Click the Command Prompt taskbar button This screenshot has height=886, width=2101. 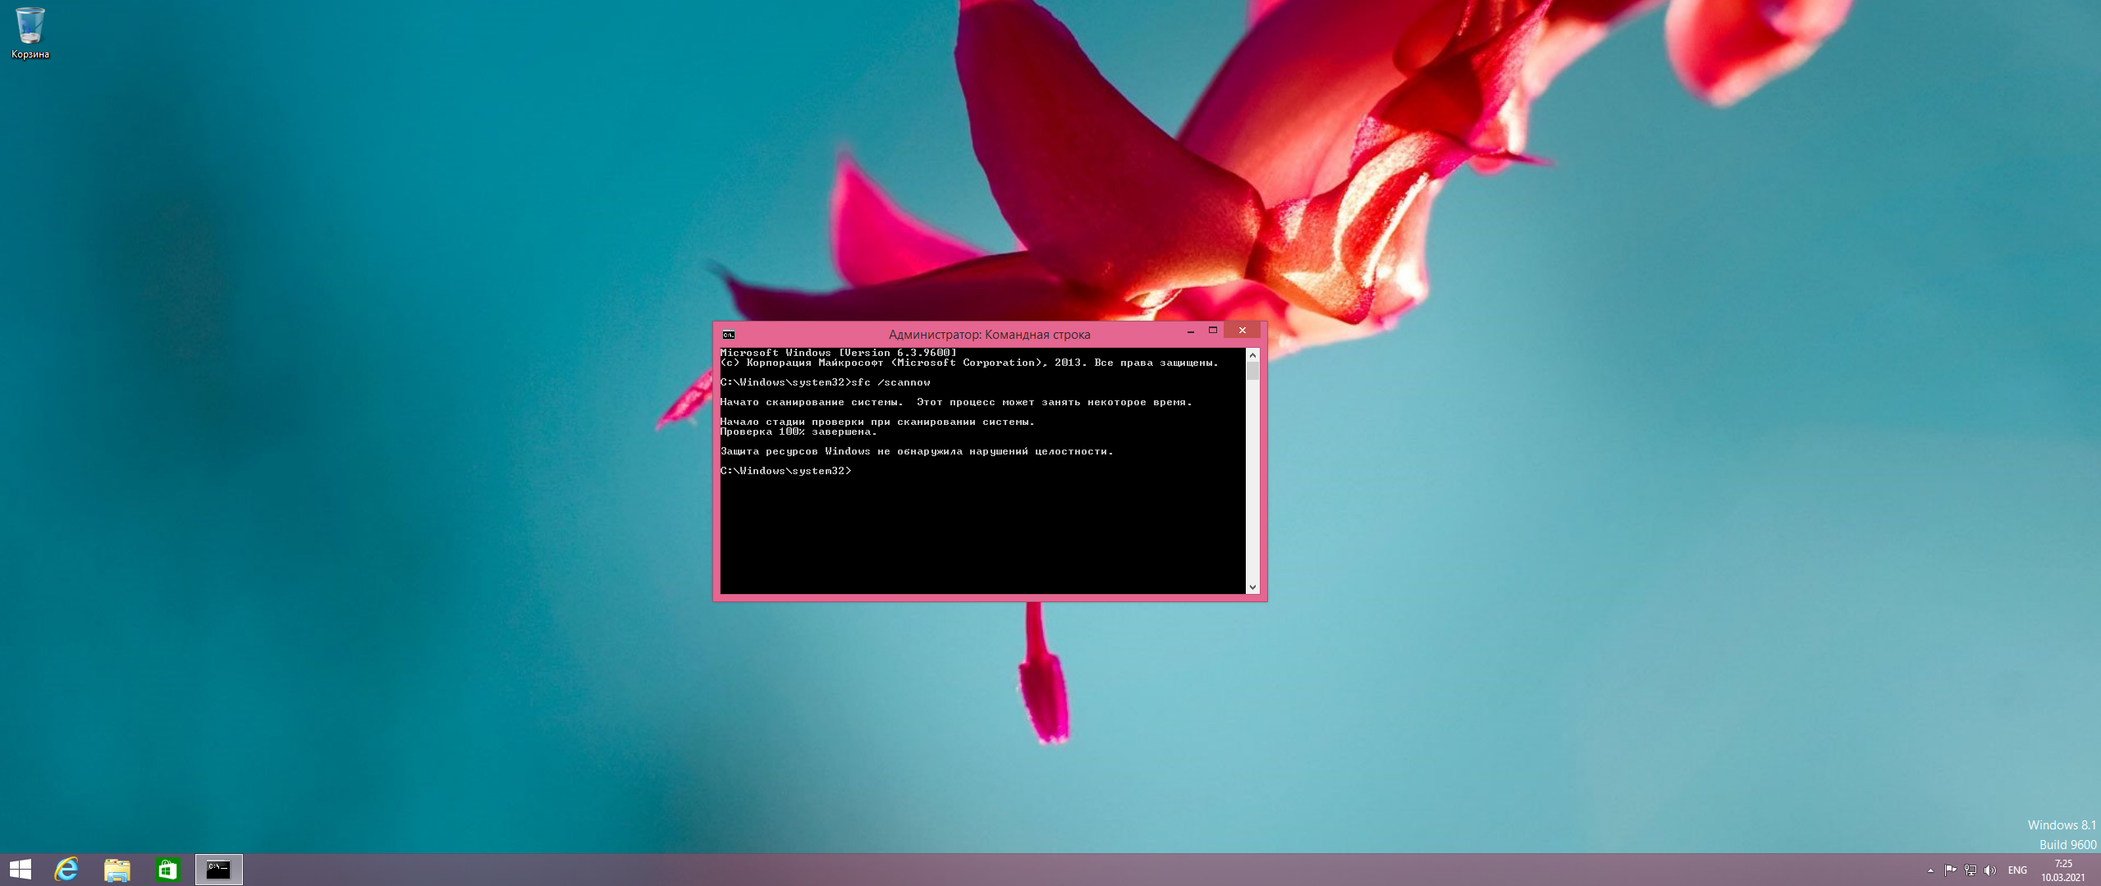pyautogui.click(x=218, y=870)
